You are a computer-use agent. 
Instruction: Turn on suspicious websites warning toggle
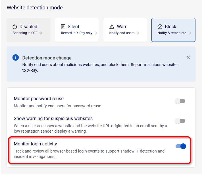coord(180,121)
